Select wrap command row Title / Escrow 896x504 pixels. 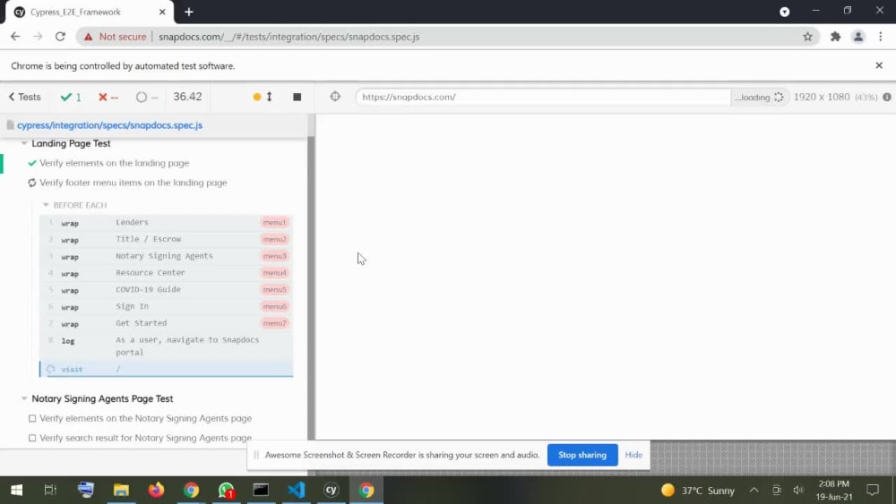(x=167, y=239)
